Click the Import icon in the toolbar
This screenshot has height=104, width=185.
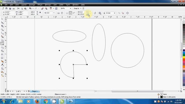(42, 8)
